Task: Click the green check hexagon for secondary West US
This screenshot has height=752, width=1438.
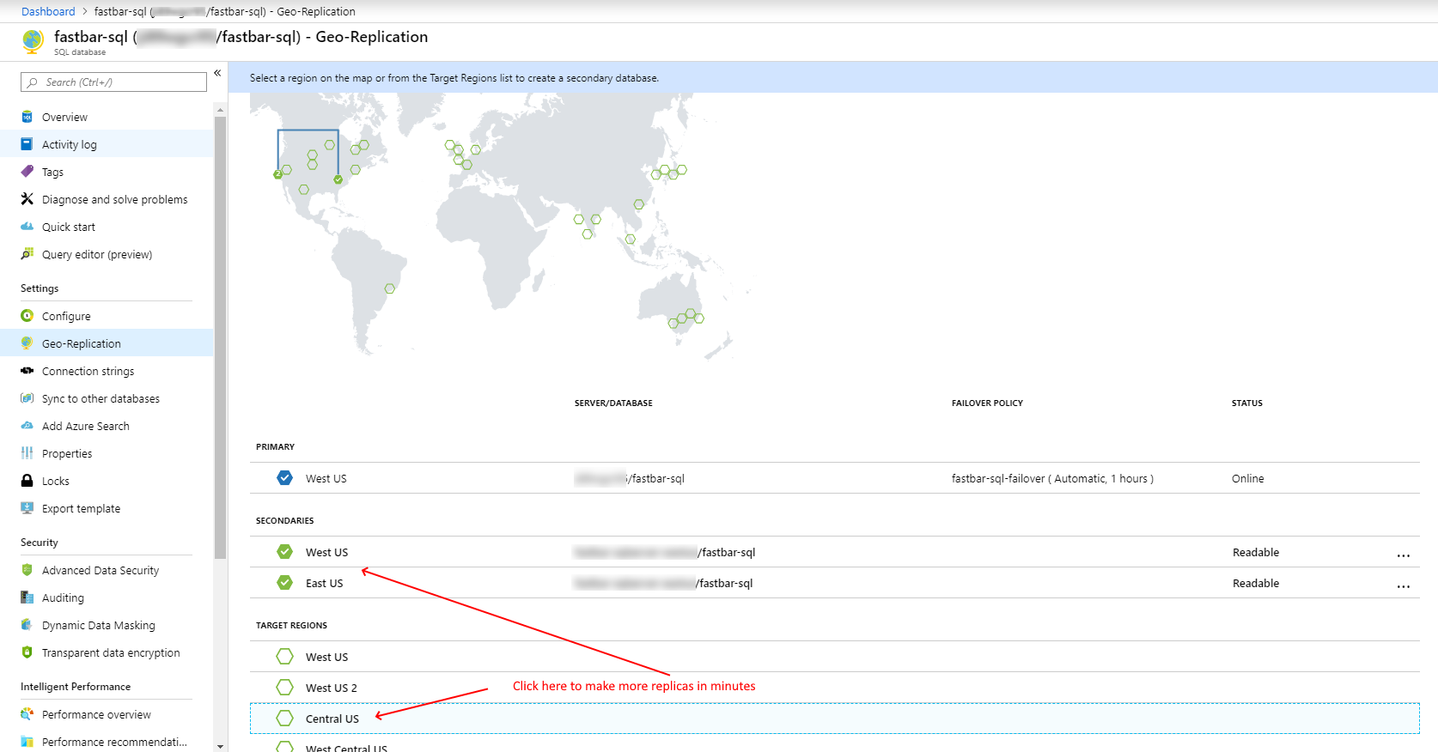Action: [x=285, y=552]
